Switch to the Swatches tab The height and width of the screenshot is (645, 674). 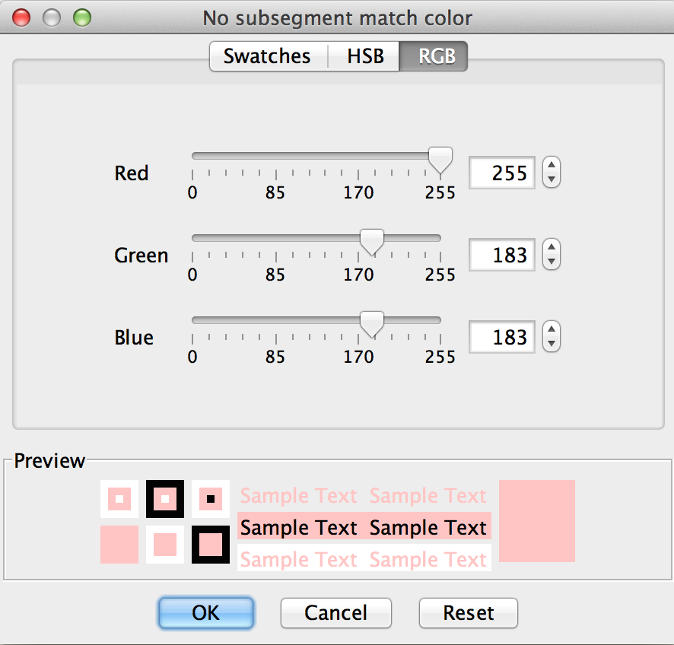pos(267,57)
